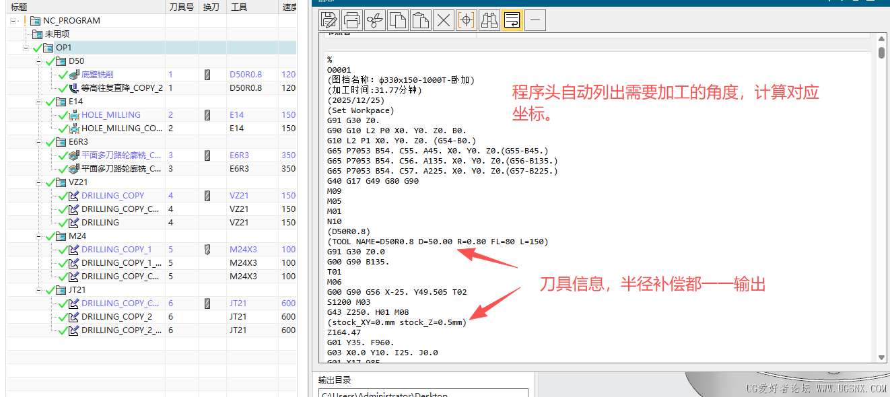Click the (TOOL NAME=D50R0.8 ...) comment line
Image resolution: width=890 pixels, height=397 pixels.
pyautogui.click(x=438, y=242)
